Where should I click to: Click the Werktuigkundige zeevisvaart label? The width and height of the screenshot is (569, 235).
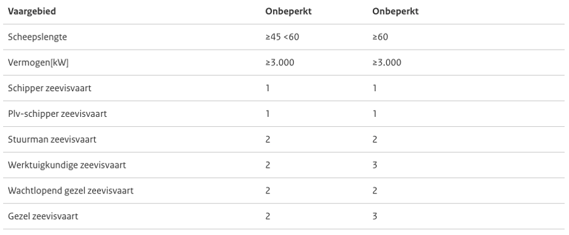tap(67, 165)
